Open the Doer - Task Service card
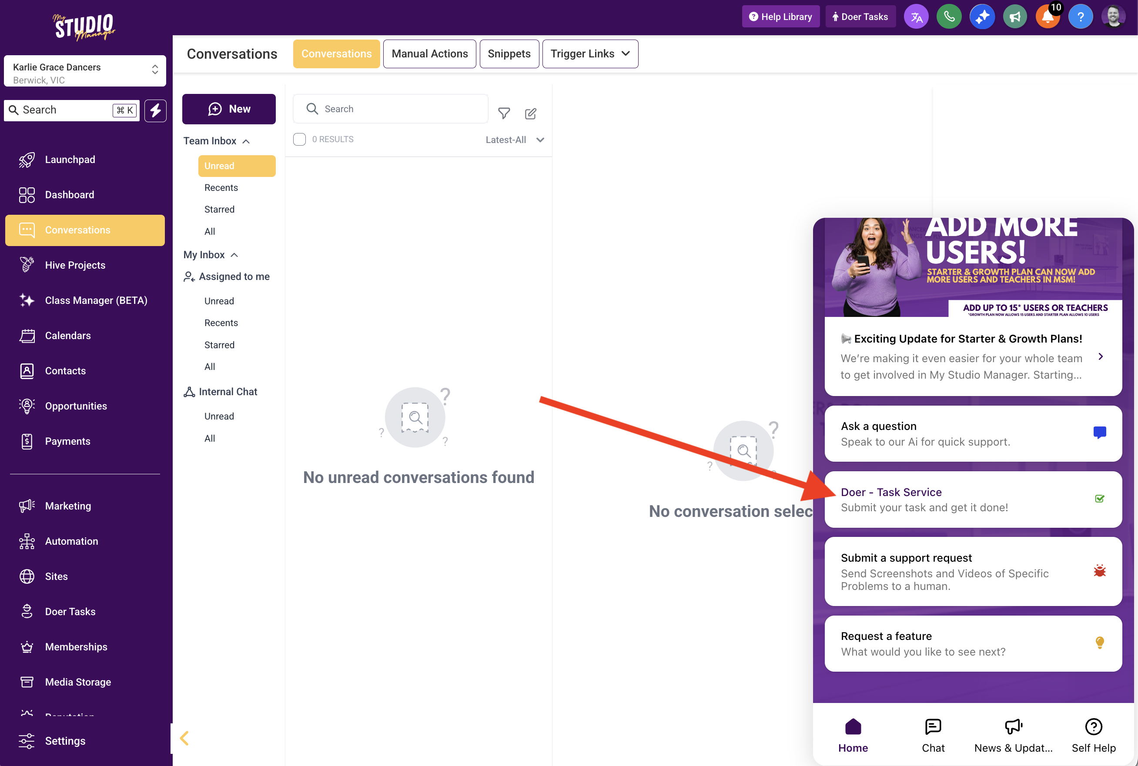Image resolution: width=1138 pixels, height=766 pixels. pos(973,499)
